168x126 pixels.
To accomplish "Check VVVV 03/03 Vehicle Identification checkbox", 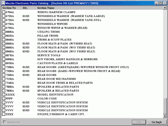I will [x=4, y=110].
